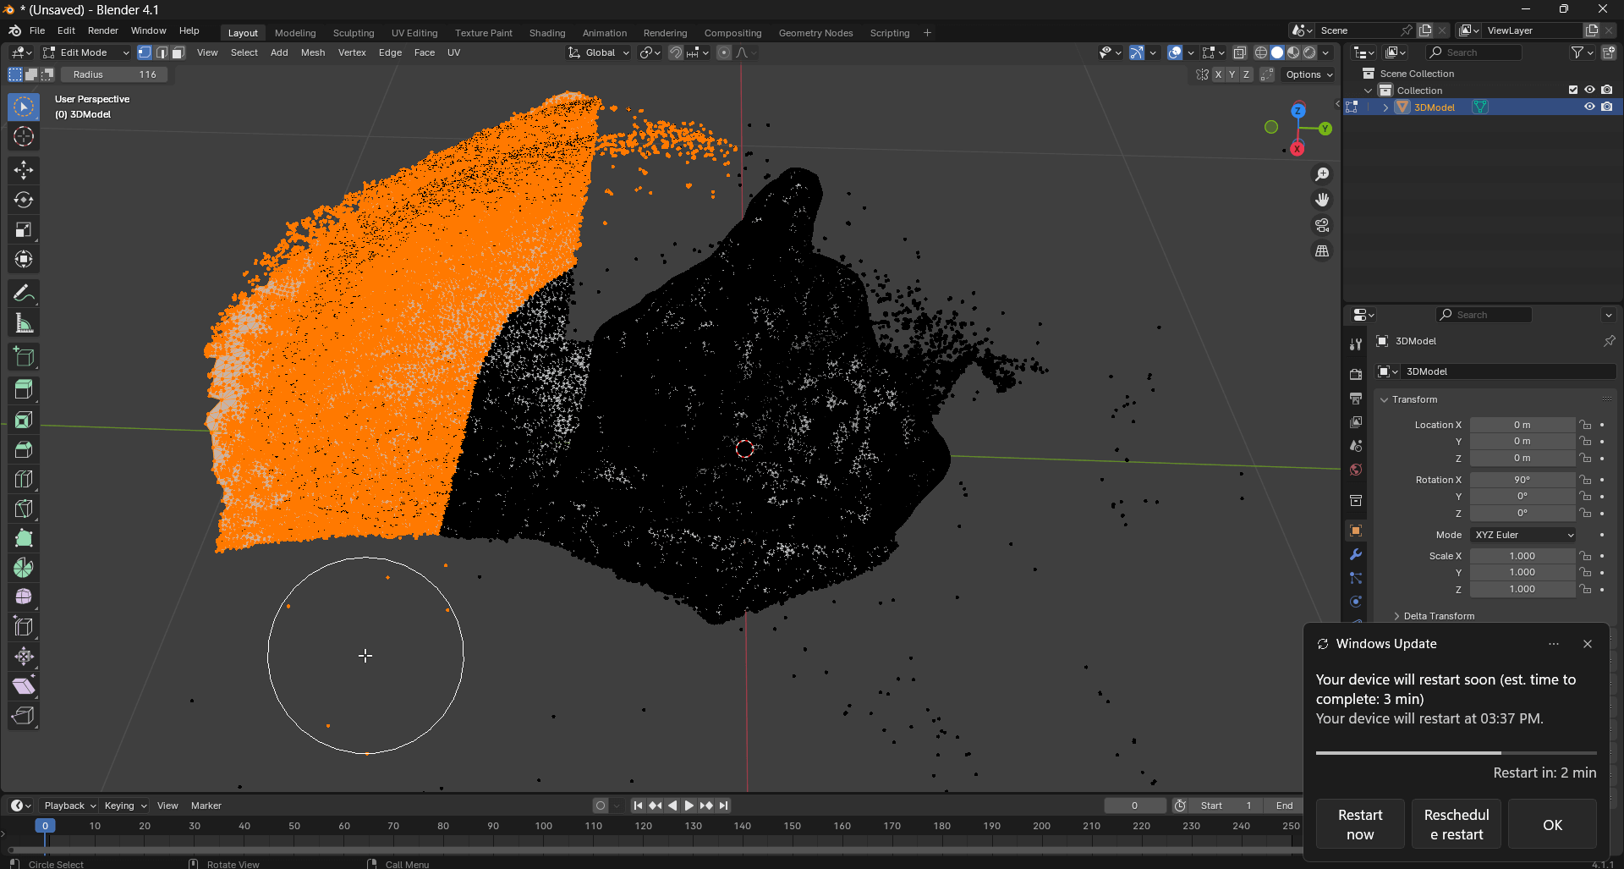Screen dimensions: 1624x869
Task: Open the Global orientation dropdown
Action: (599, 52)
